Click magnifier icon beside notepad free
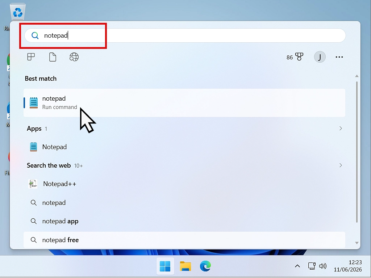This screenshot has width=371, height=278. [x=34, y=240]
